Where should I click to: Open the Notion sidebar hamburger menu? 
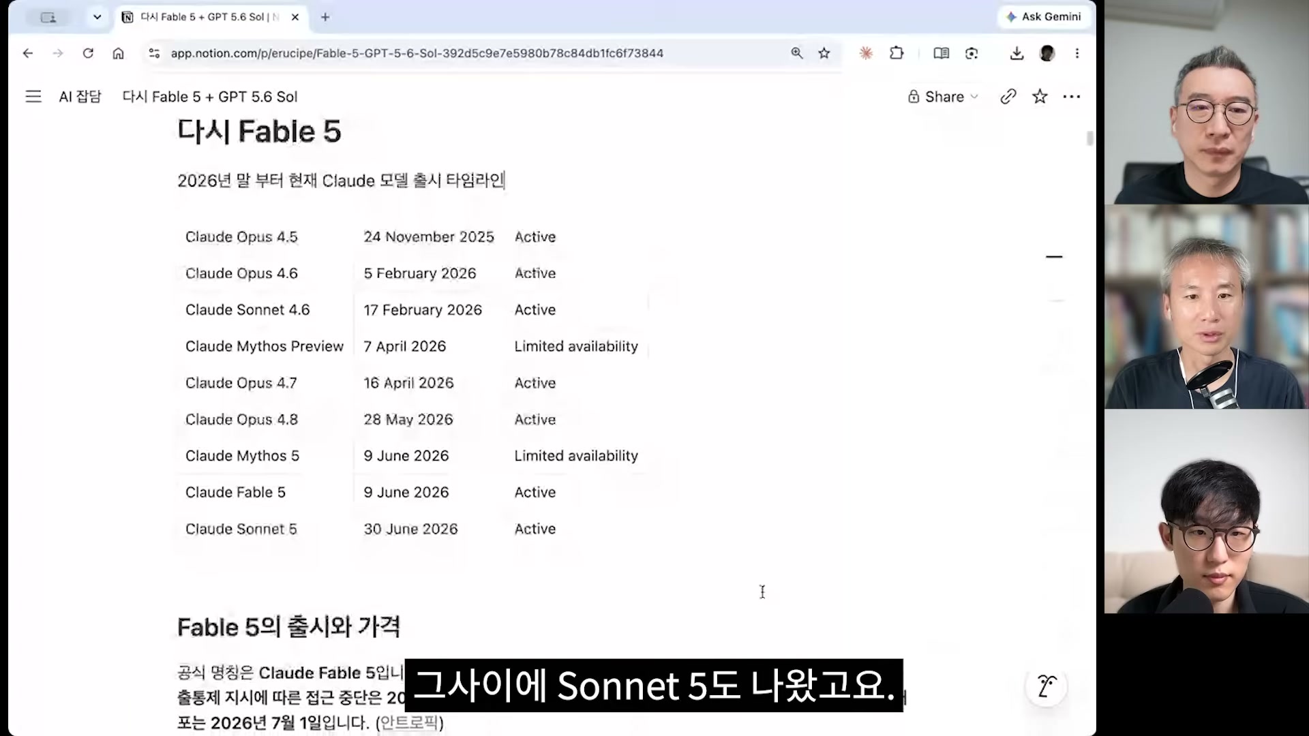[33, 97]
